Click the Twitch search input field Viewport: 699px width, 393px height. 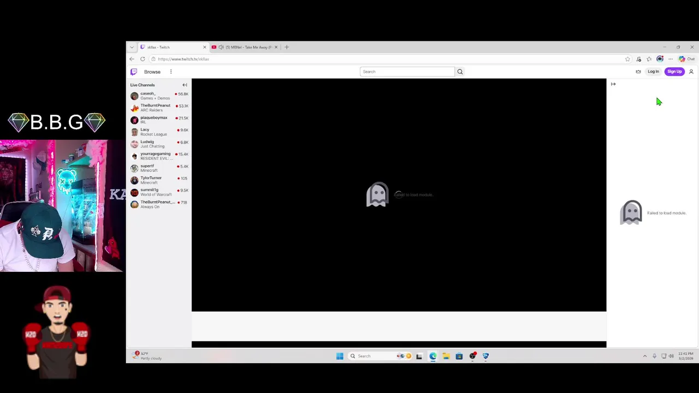(x=407, y=72)
